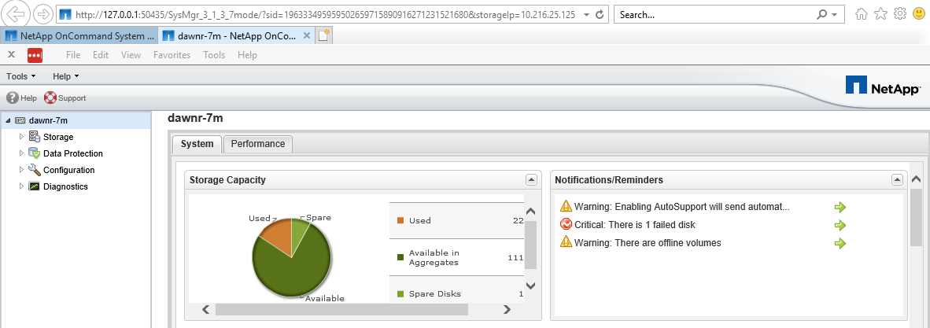Expand the Data Protection tree node

click(x=22, y=153)
